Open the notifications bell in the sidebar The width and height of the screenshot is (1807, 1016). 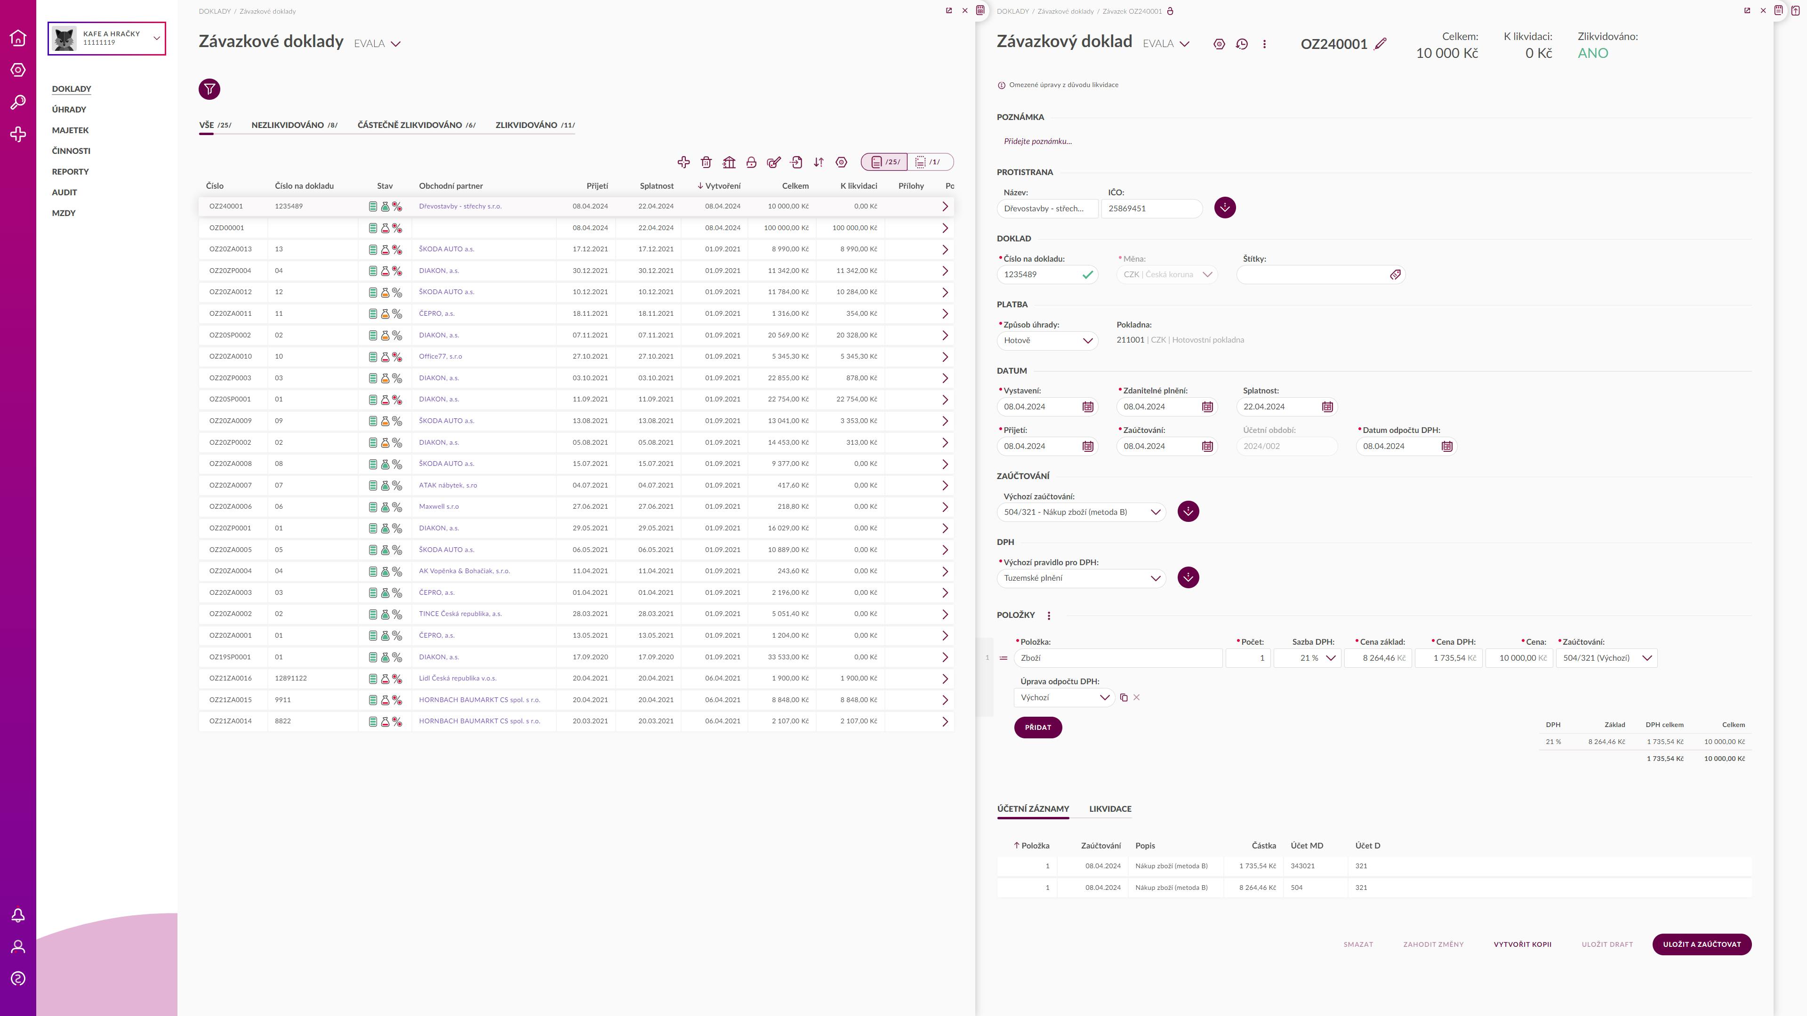coord(18,915)
